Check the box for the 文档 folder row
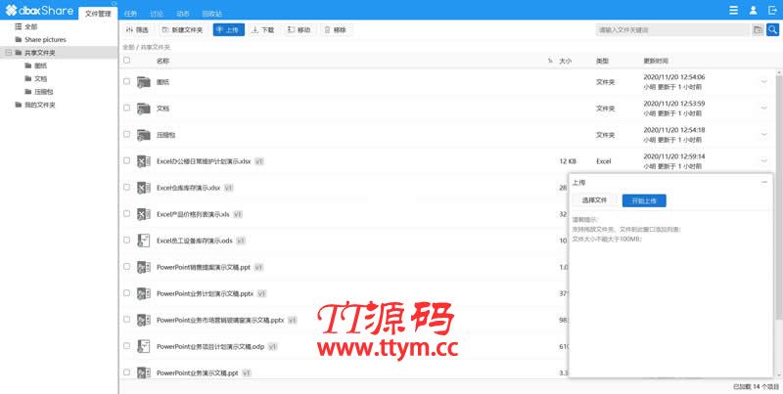This screenshot has height=394, width=783. pos(127,108)
